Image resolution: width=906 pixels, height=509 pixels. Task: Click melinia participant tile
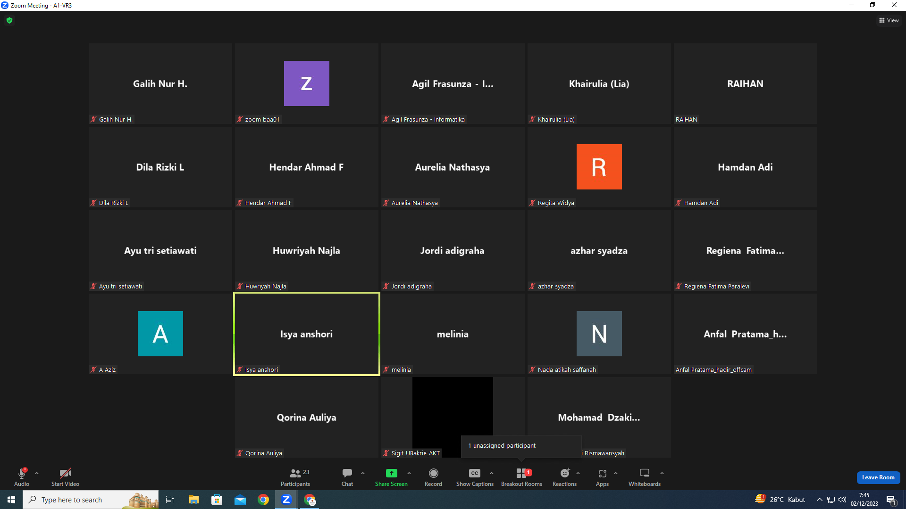pos(453,334)
